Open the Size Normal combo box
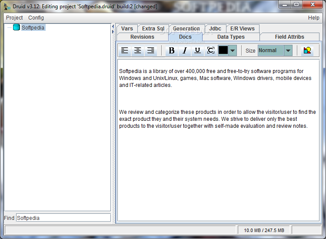This screenshot has width=326, height=239. (x=275, y=50)
